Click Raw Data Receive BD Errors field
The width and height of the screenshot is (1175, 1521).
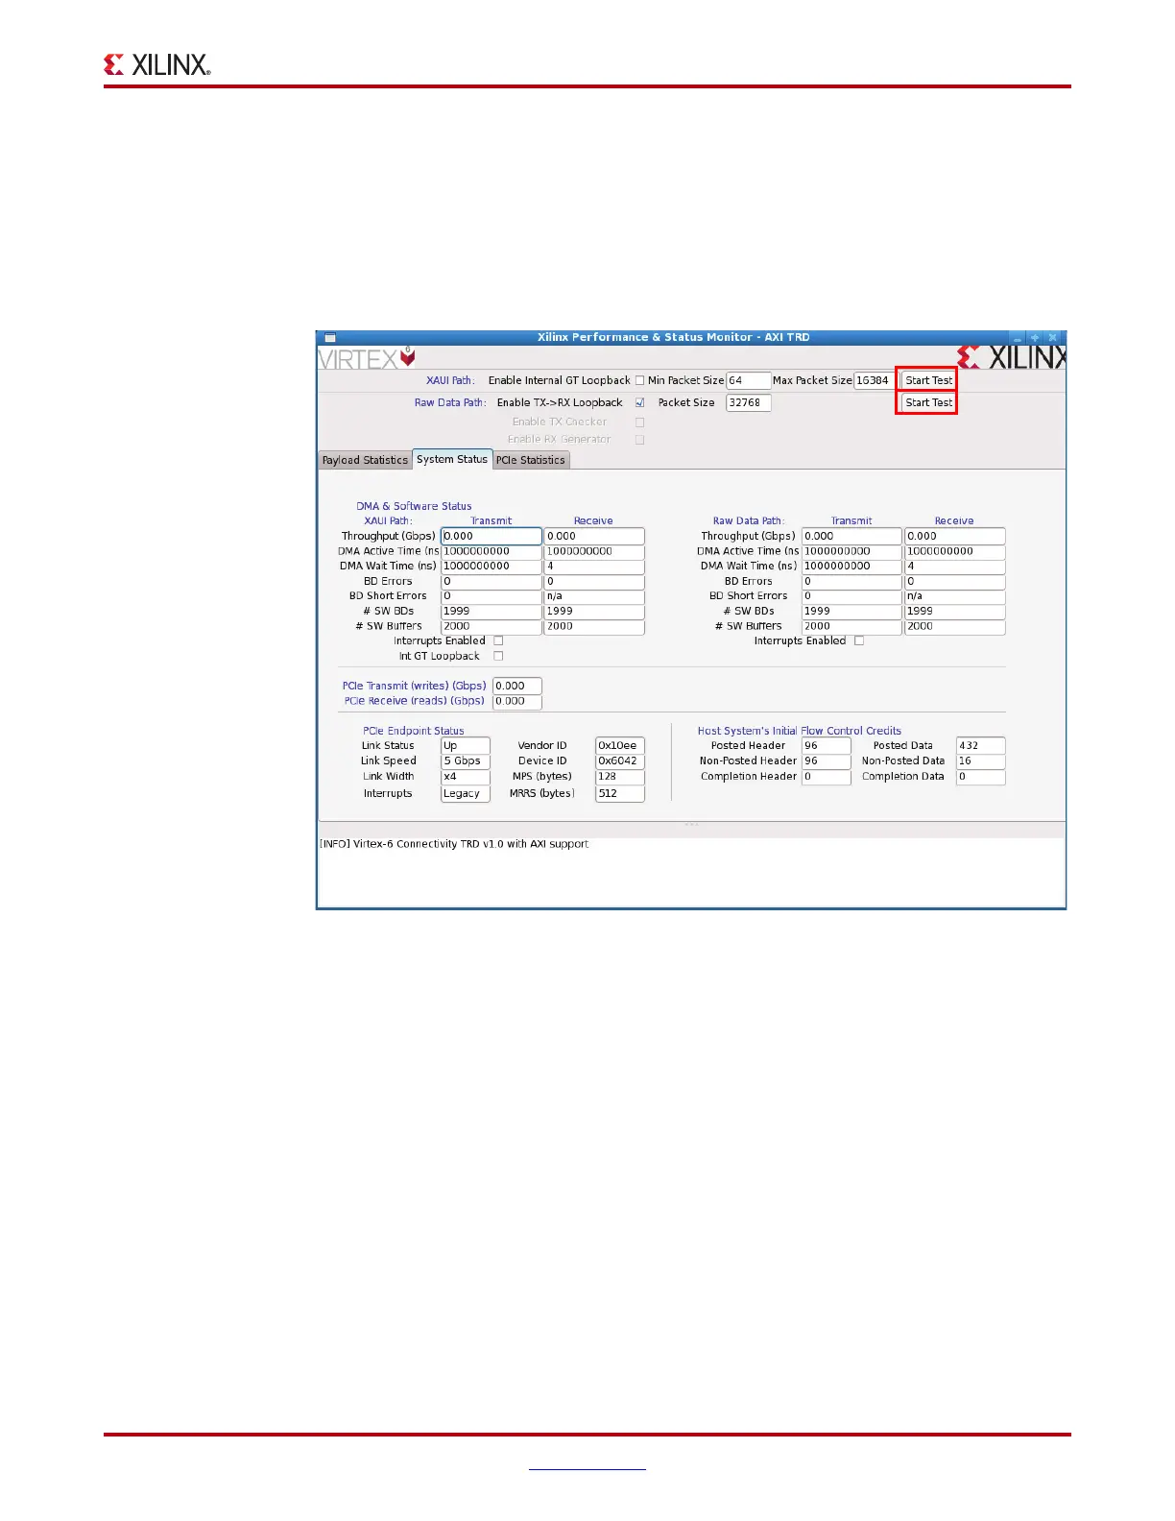[x=955, y=581]
